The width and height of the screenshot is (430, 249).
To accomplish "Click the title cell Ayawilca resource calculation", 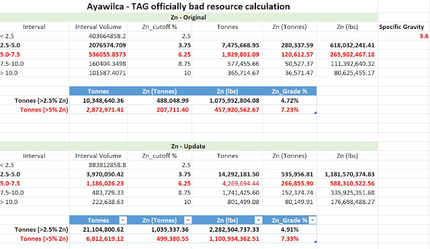I will click(x=189, y=6).
